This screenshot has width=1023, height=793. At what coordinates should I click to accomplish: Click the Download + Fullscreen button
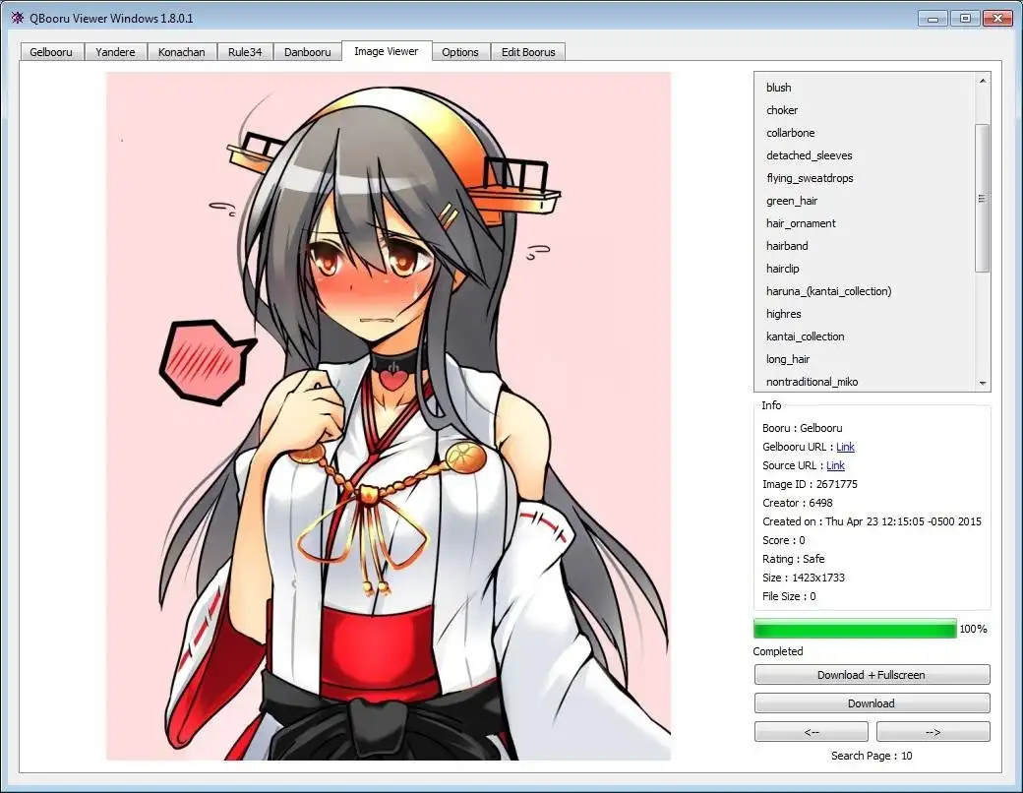tap(872, 675)
